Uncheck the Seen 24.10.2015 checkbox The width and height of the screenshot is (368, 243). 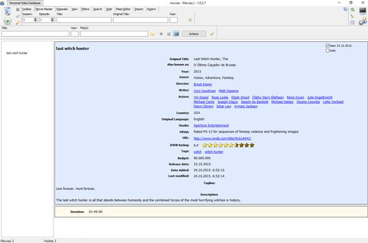click(x=327, y=46)
